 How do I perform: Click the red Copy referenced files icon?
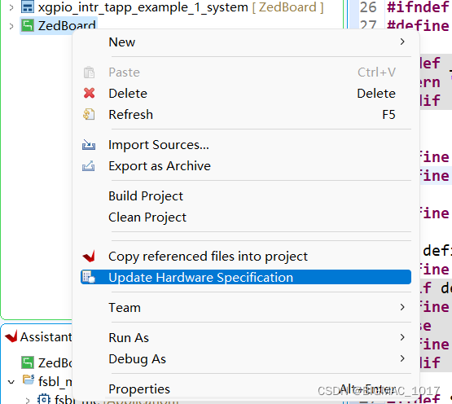tap(89, 256)
